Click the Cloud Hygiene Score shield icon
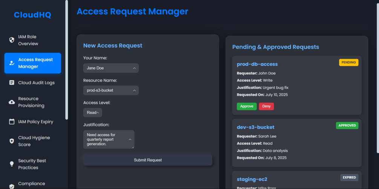379x189 pixels. point(12,141)
